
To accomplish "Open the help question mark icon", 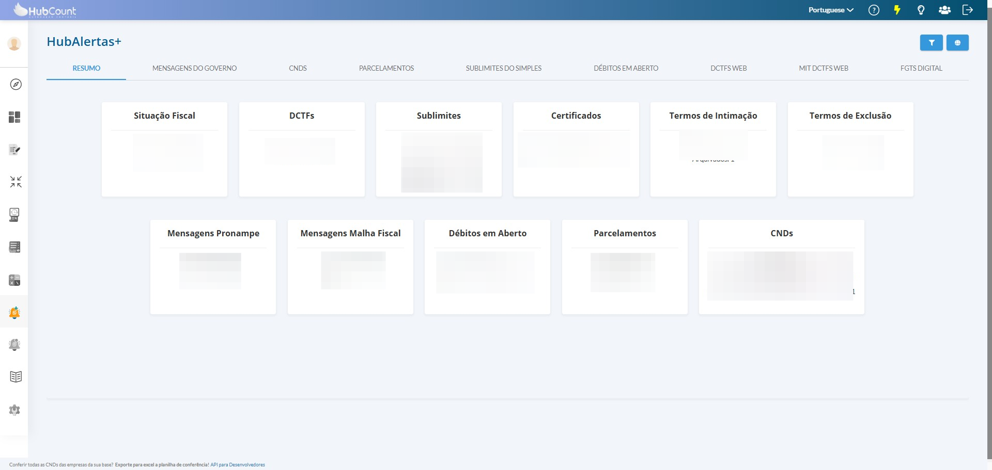I will pos(874,10).
